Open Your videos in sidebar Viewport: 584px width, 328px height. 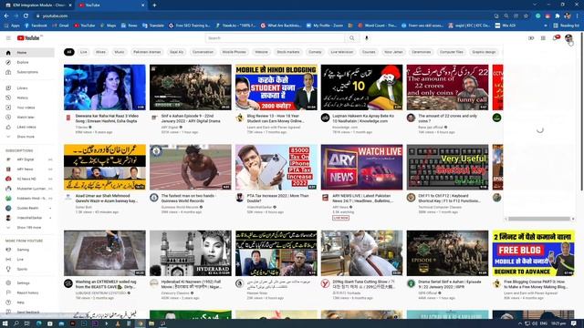tap(27, 108)
